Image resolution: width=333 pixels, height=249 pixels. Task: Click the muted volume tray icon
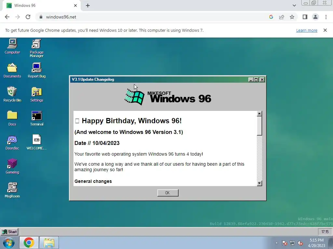[300, 243]
